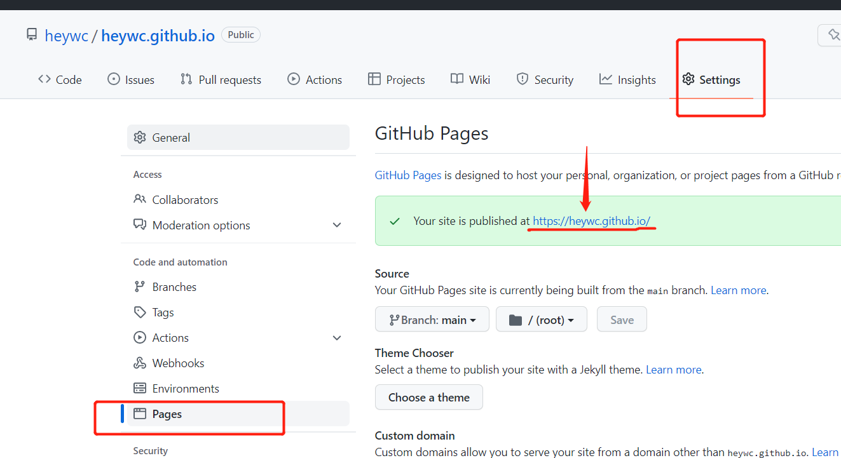Select Pages in settings sidebar

tap(238, 414)
